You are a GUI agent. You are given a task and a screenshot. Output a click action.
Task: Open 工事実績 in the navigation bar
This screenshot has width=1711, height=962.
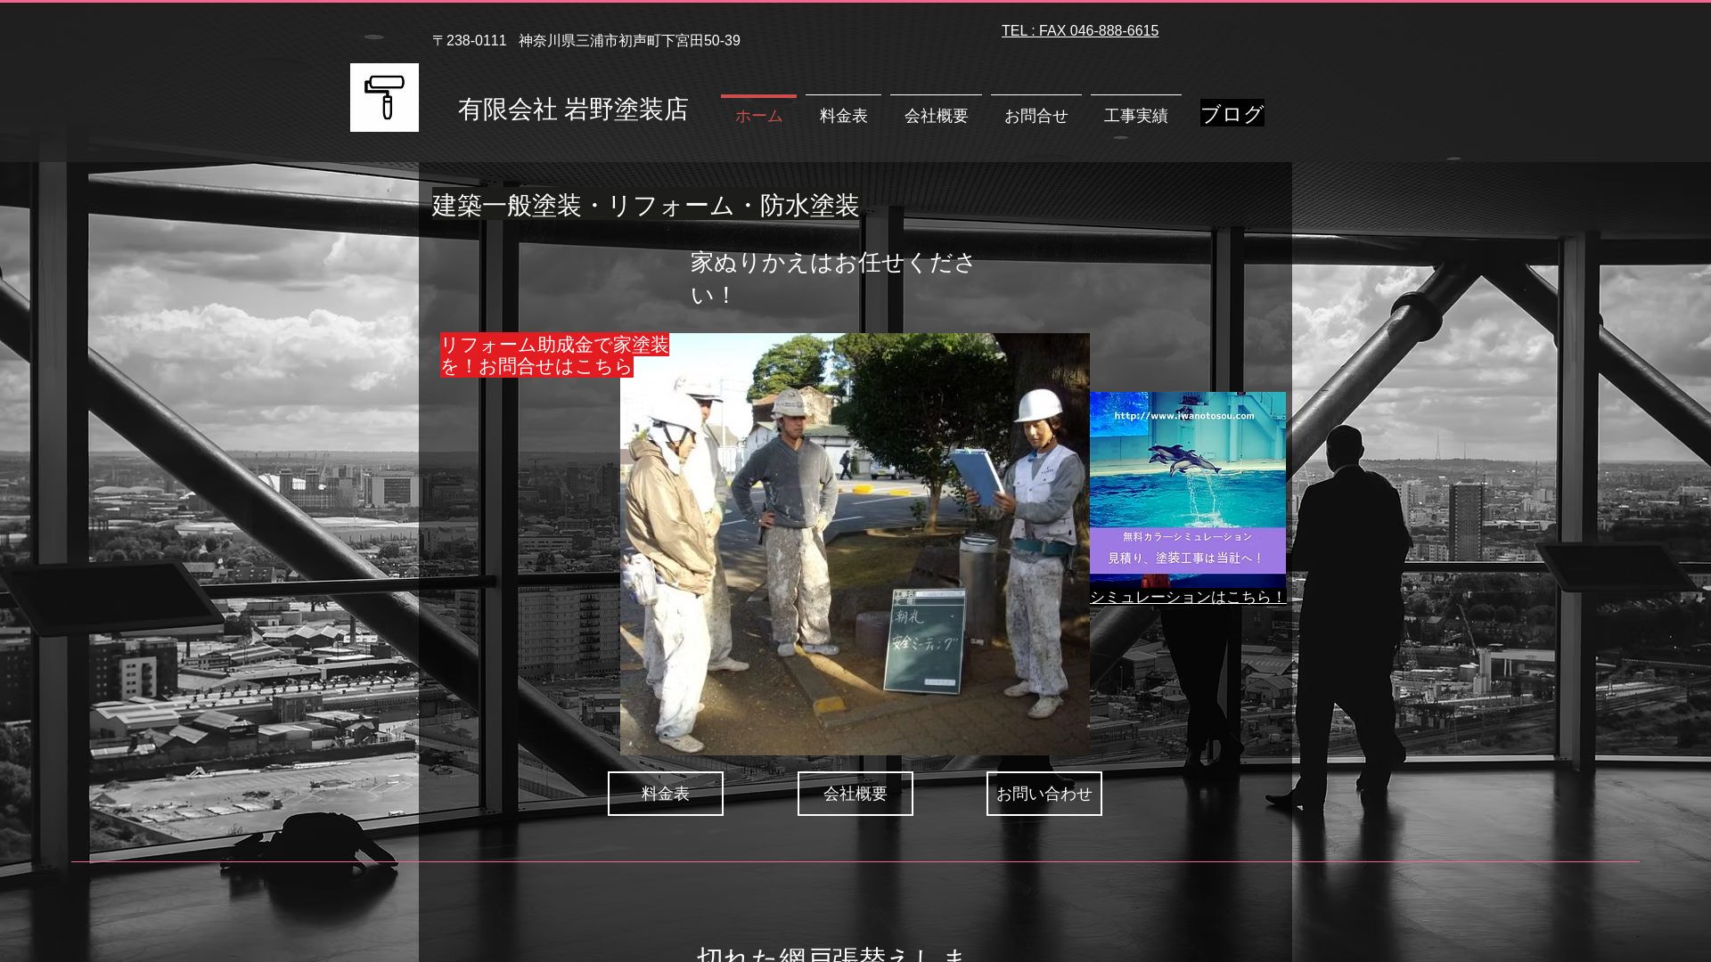(1135, 115)
